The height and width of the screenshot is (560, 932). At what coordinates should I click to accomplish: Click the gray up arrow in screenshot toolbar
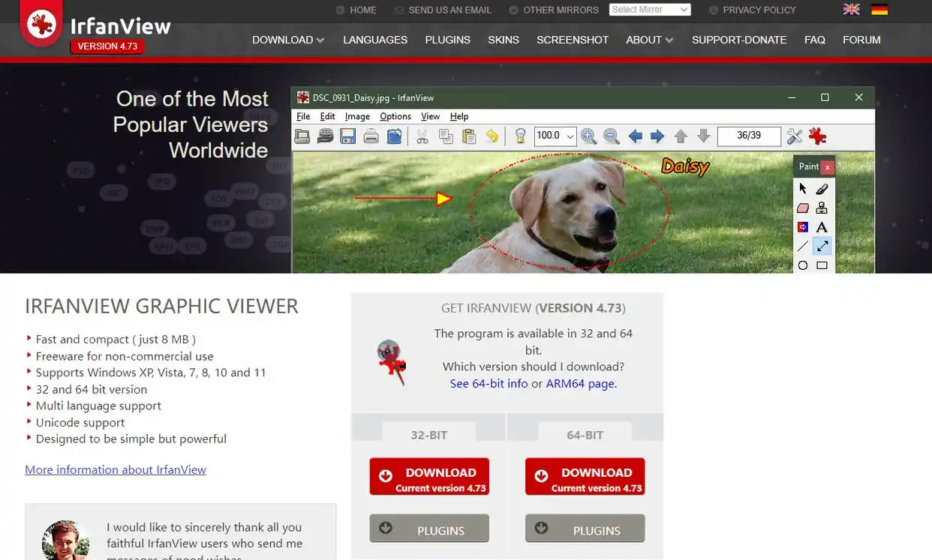[x=681, y=136]
